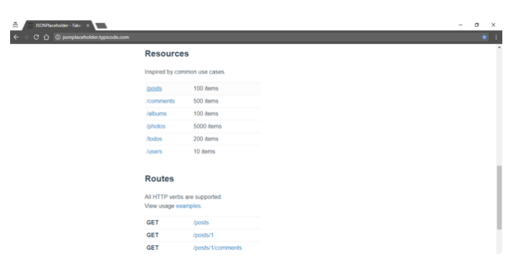Go back to the previous page
Image resolution: width=524 pixels, height=272 pixels.
(x=16, y=37)
